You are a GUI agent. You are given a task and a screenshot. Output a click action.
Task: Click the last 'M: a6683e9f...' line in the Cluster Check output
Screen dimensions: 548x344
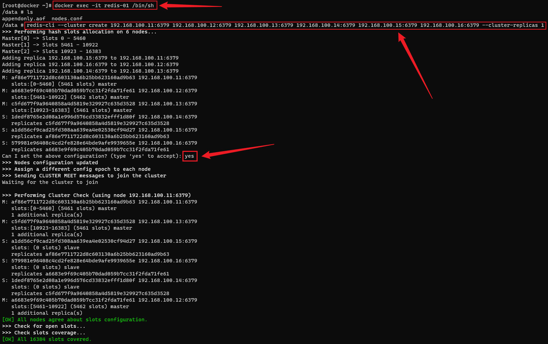(x=99, y=300)
